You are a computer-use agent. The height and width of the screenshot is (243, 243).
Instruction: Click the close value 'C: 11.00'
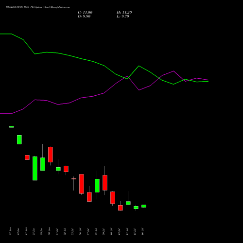[85, 13]
